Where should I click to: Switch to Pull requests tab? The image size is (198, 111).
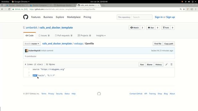pos(64,35)
